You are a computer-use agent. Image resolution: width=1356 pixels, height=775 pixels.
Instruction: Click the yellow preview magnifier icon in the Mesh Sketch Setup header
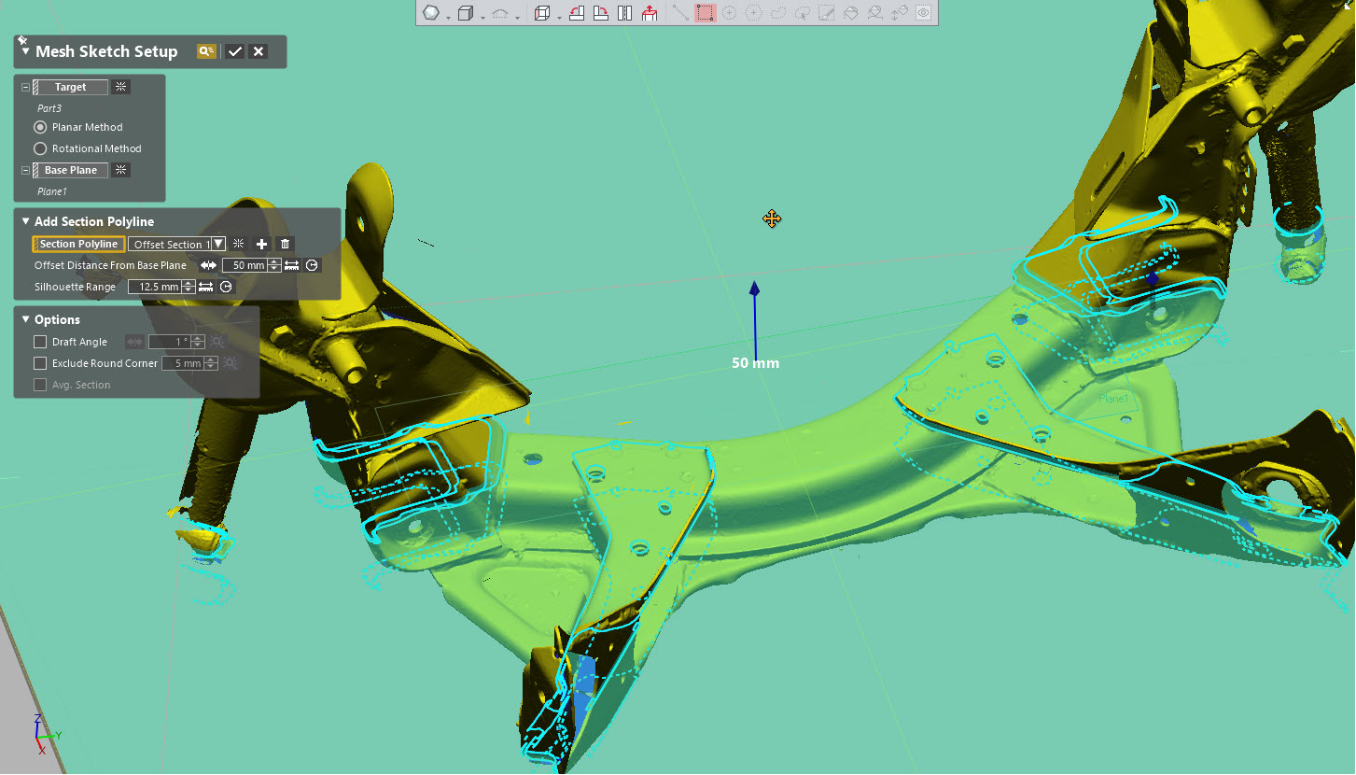click(x=206, y=51)
